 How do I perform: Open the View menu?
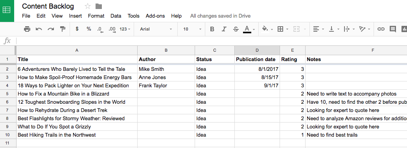click(x=57, y=16)
